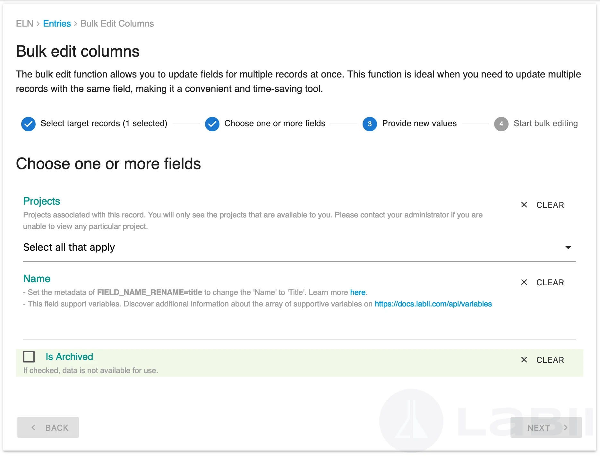Click the X icon beside Name CLEAR

[524, 282]
